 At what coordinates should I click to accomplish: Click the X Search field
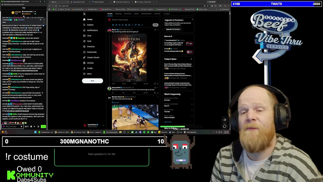(x=179, y=14)
